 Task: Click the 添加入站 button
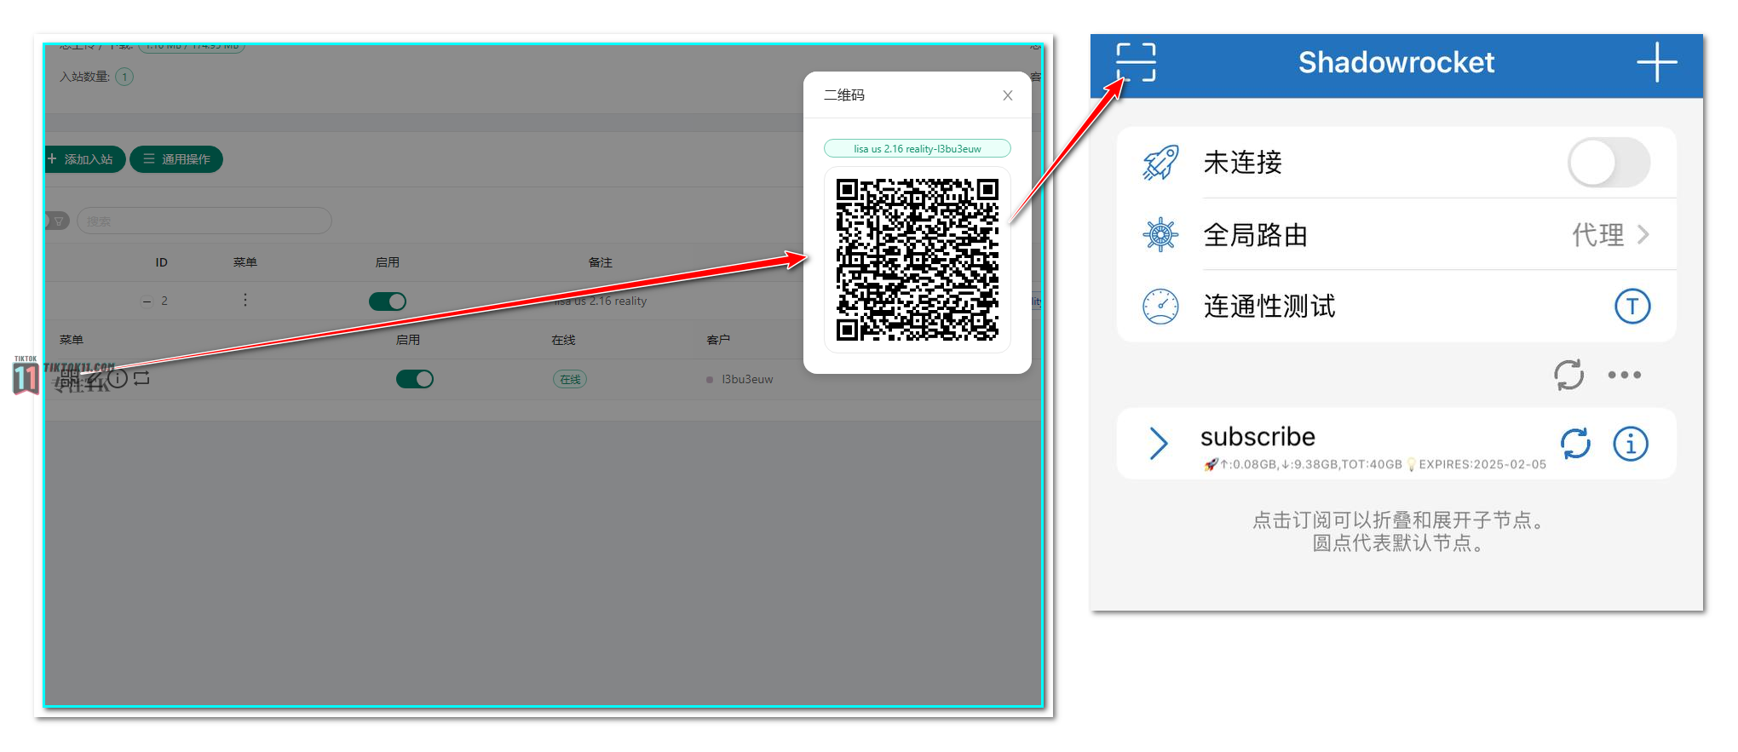tap(83, 159)
